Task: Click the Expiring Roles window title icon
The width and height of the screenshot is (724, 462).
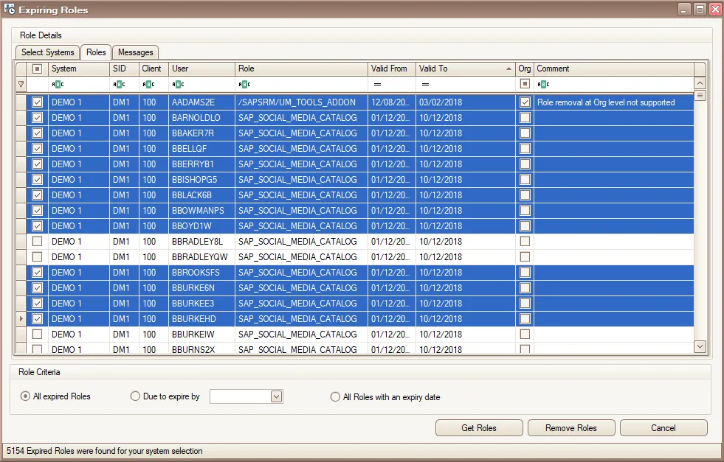Action: pyautogui.click(x=10, y=10)
